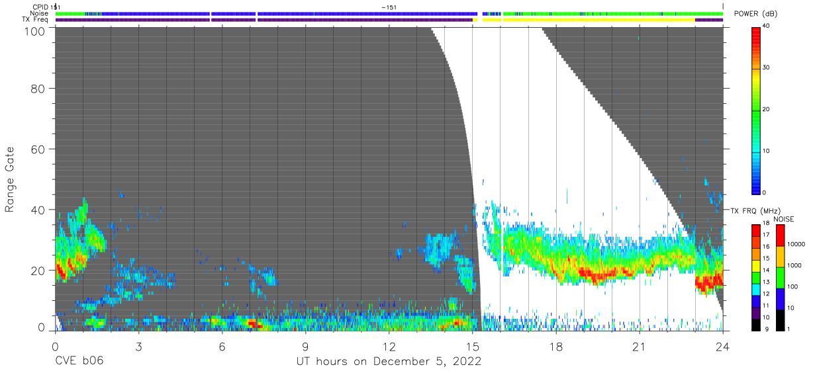This screenshot has height=375, width=813.
Task: Click the Noise status strip above plot
Action: (389, 13)
